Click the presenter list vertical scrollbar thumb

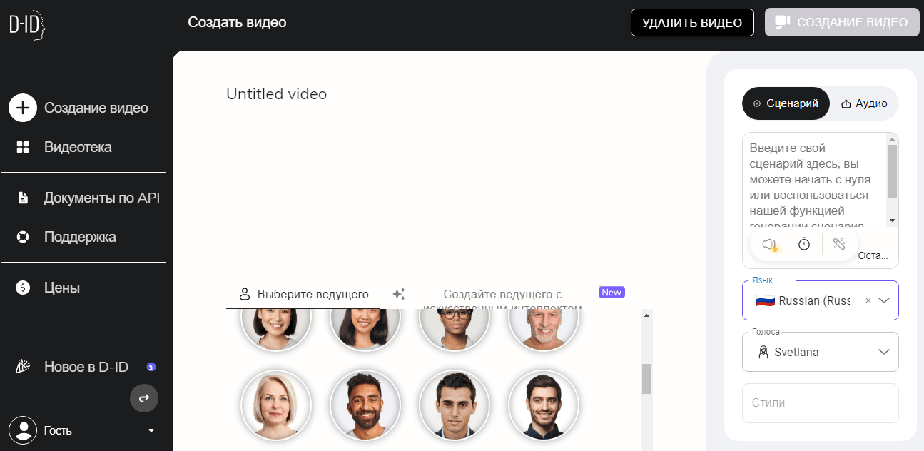(x=646, y=378)
